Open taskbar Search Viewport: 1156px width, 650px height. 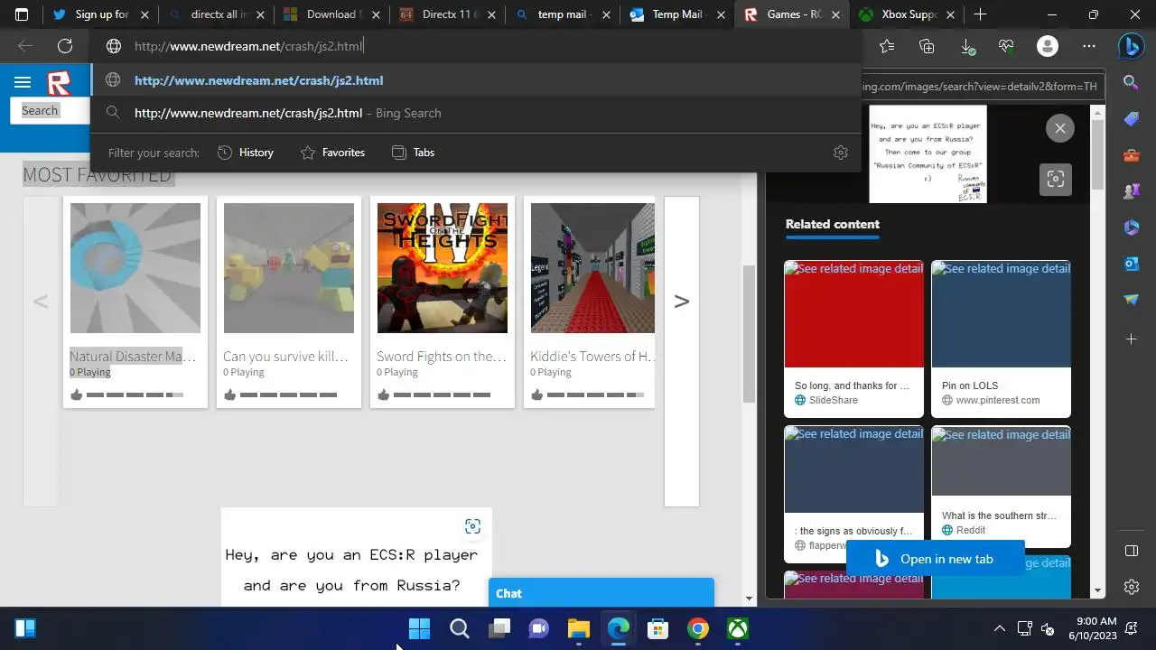coord(459,628)
